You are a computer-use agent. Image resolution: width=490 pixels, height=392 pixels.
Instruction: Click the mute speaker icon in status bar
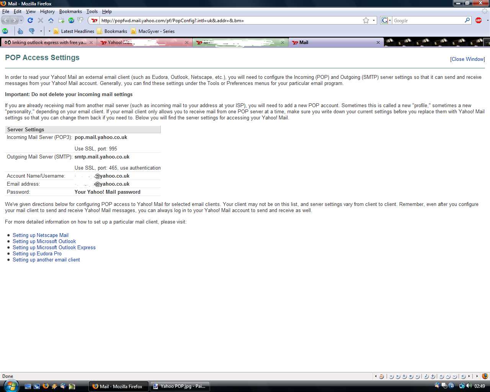tap(464, 376)
